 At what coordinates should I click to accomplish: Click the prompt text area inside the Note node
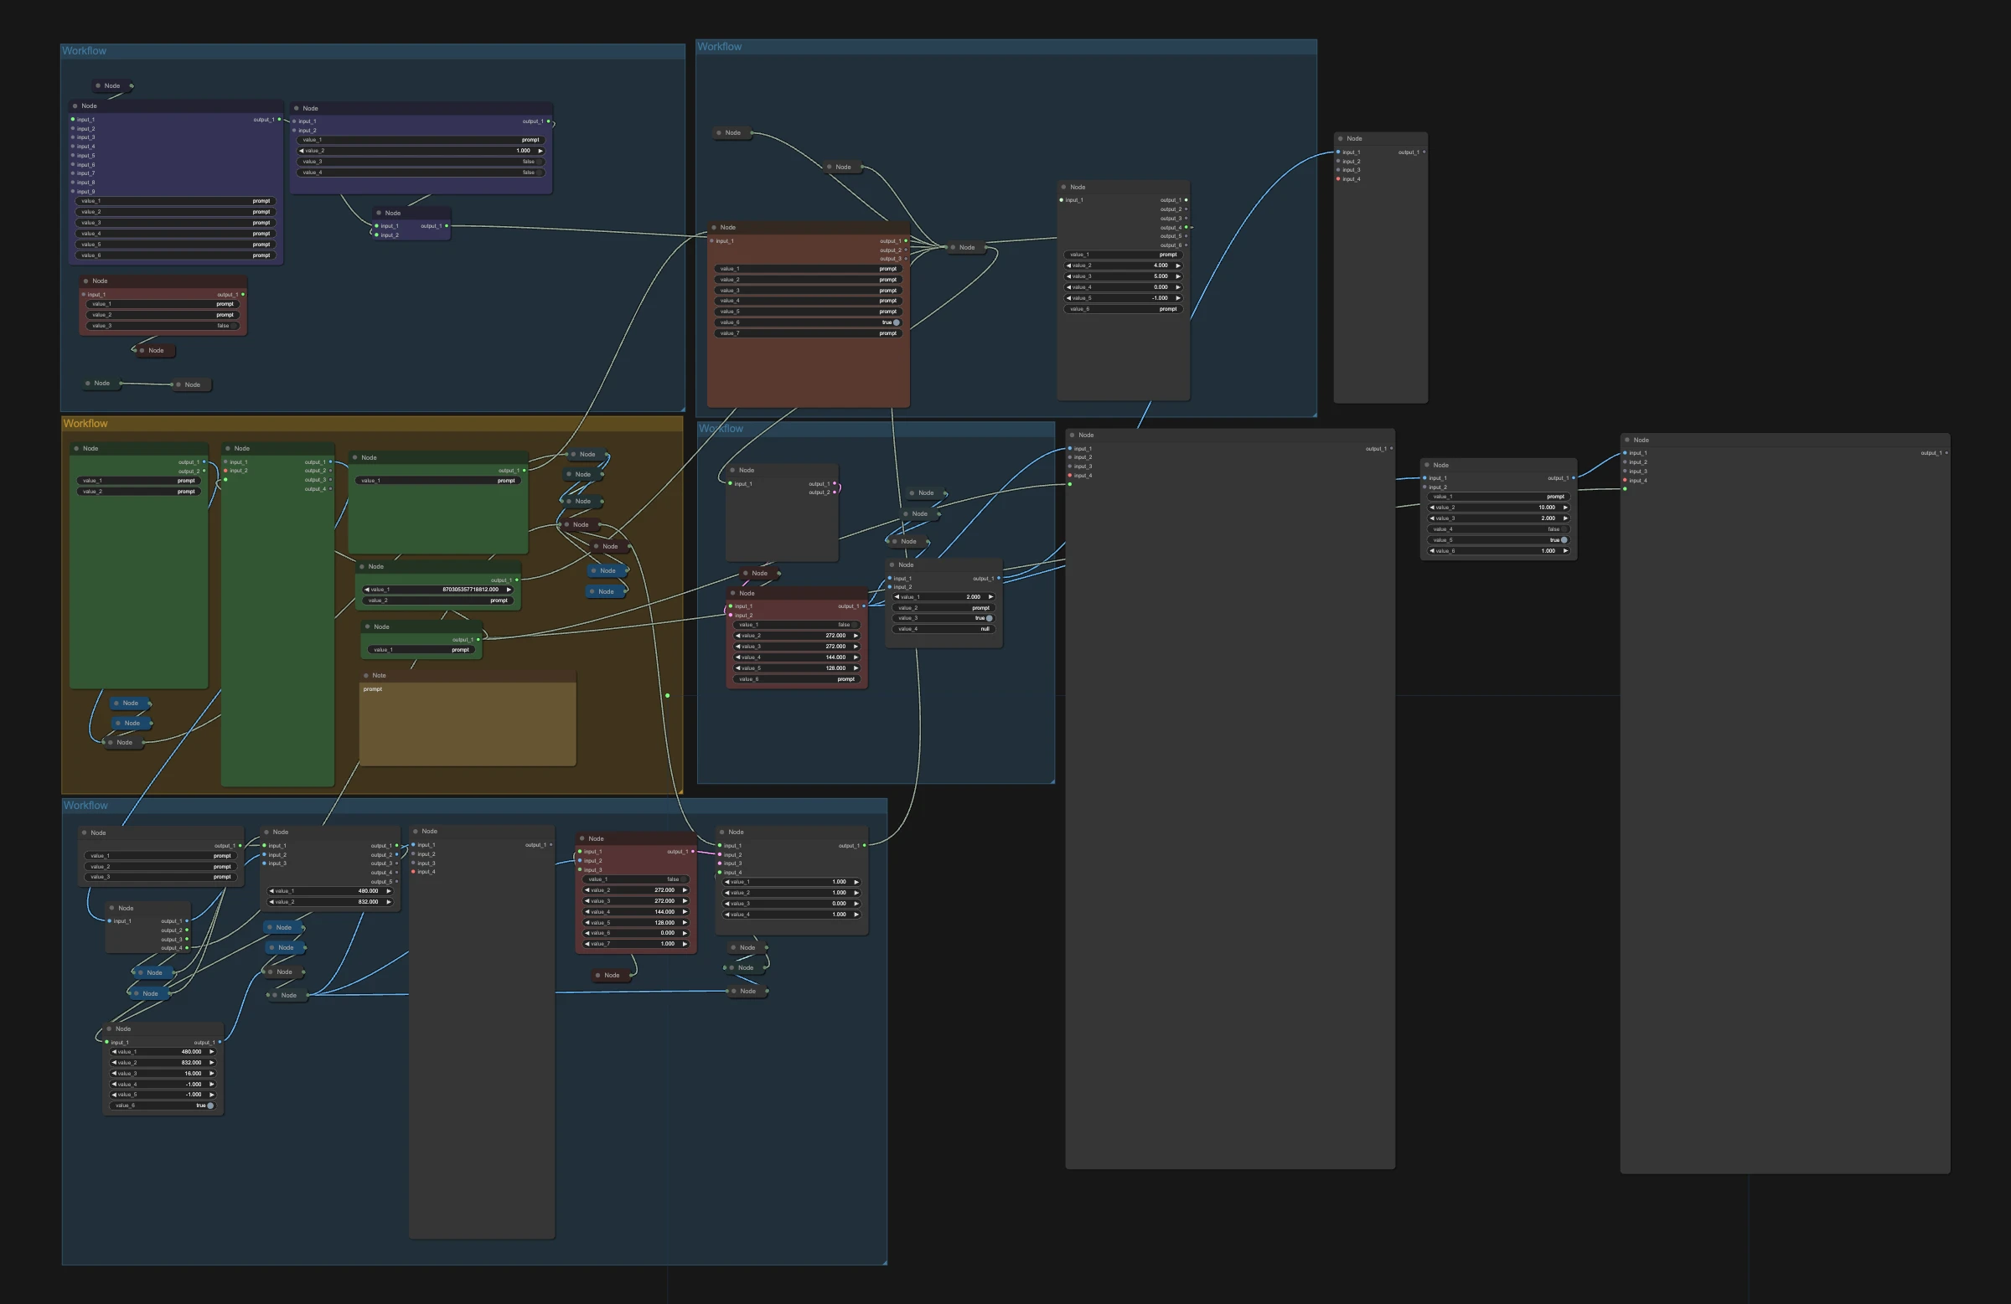(x=468, y=724)
